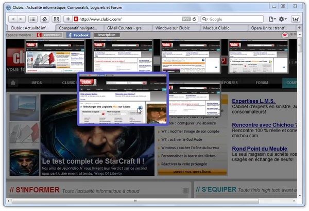Open the FORUM nav menu
This screenshot has height=211, width=309.
pos(262,83)
